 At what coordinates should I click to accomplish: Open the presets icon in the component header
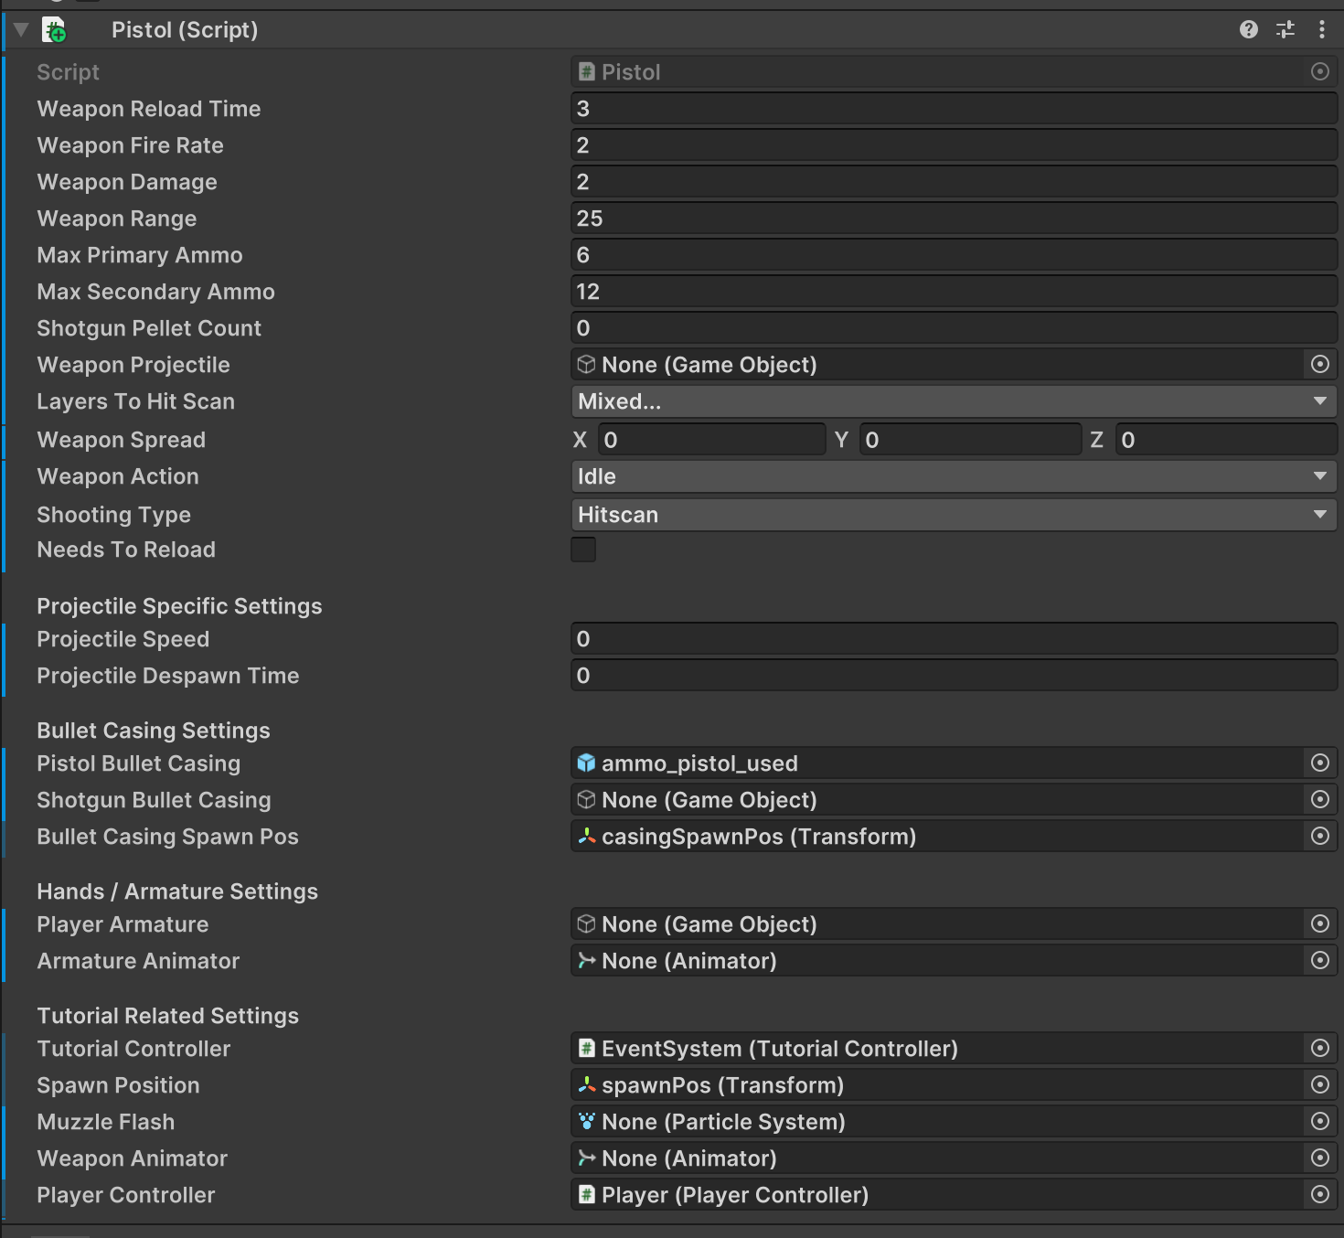[1285, 29]
